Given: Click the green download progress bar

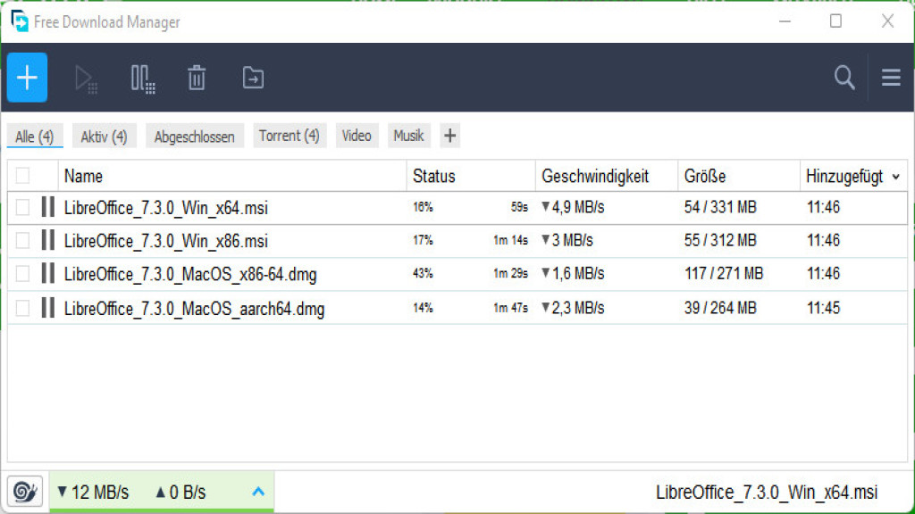Looking at the screenshot, I should [x=161, y=510].
